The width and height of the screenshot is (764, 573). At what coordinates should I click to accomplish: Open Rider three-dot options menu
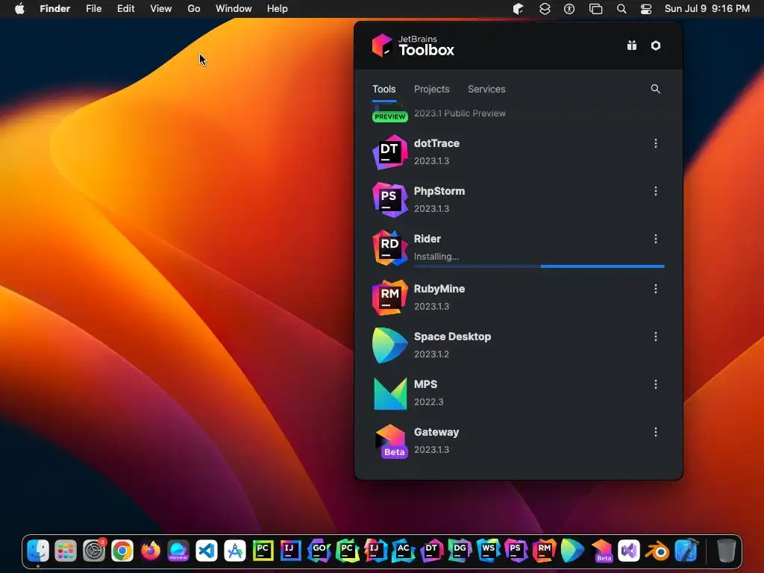tap(656, 239)
